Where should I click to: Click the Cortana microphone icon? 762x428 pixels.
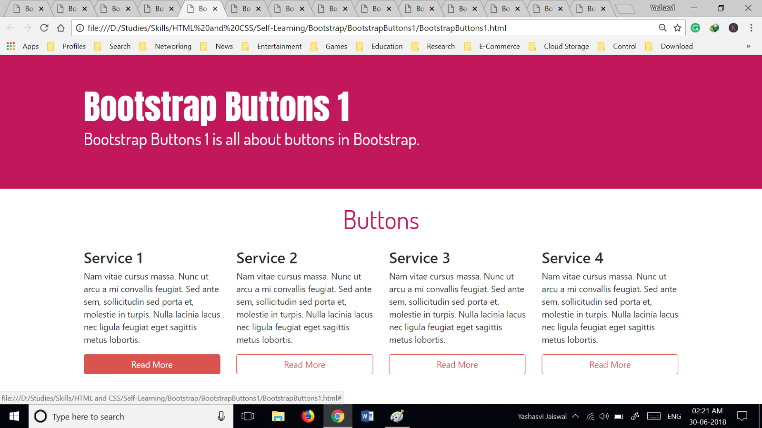click(221, 417)
